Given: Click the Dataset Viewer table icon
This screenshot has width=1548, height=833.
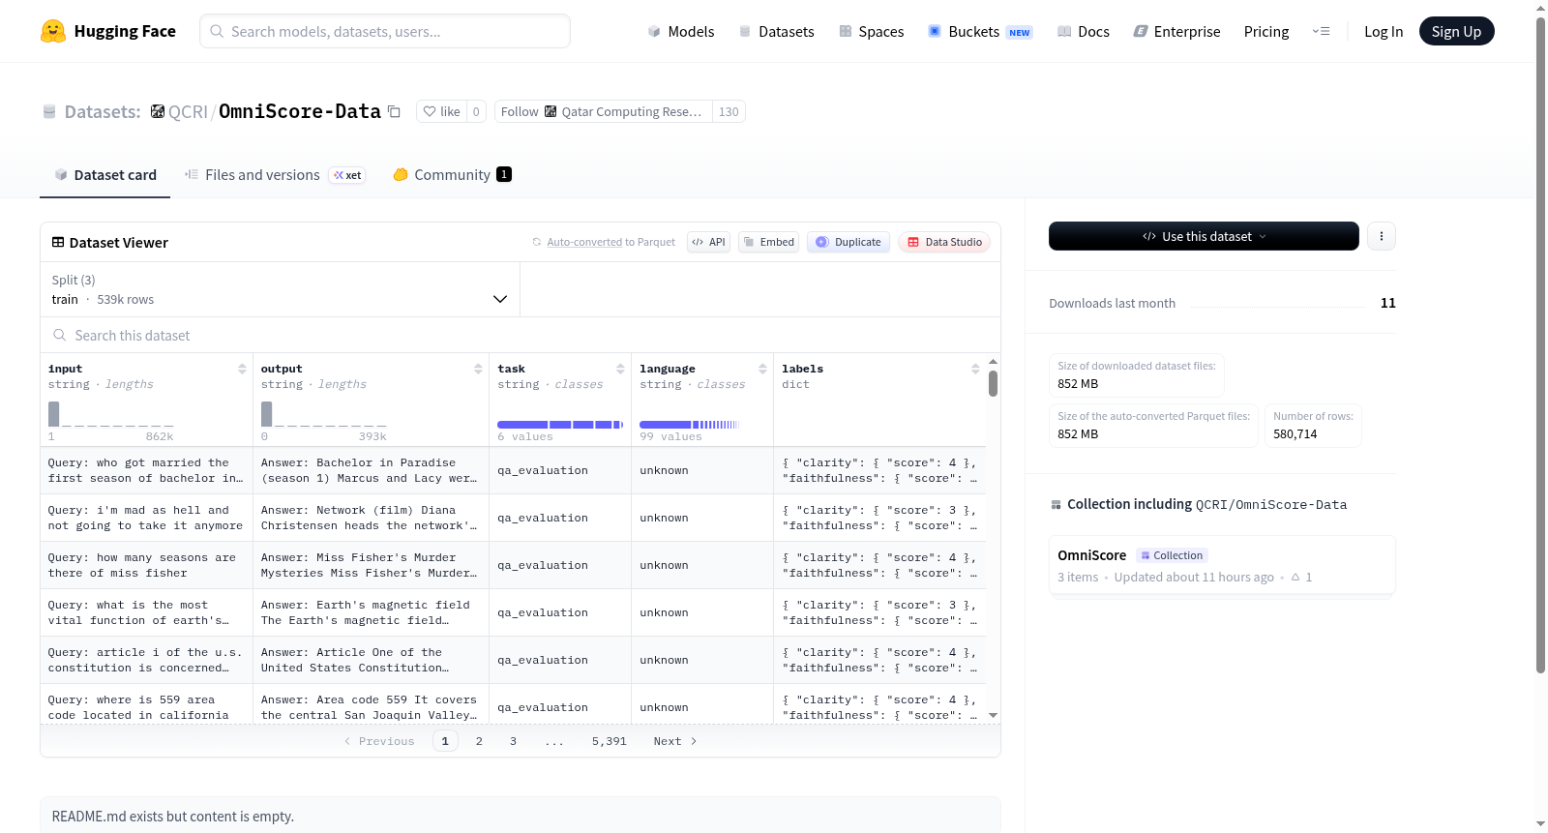Looking at the screenshot, I should (x=58, y=242).
